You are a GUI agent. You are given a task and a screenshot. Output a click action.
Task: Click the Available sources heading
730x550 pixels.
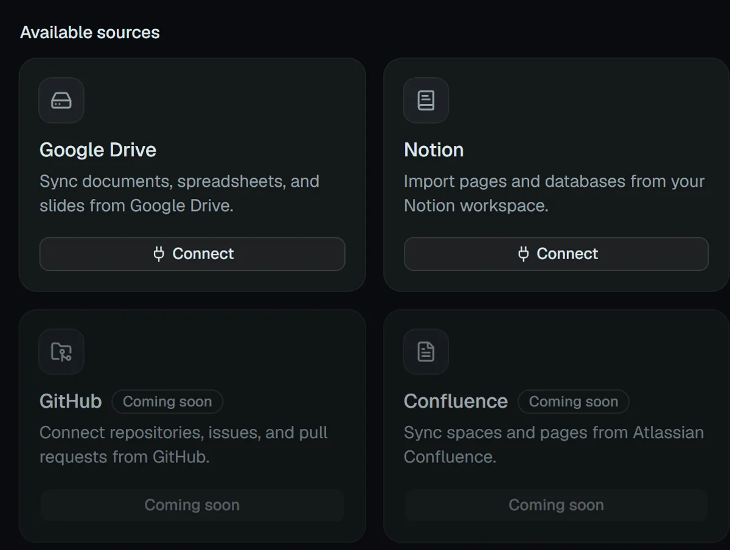[x=90, y=32]
